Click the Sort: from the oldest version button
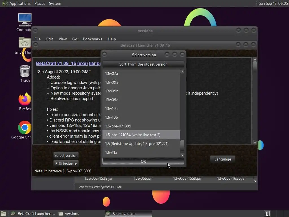This screenshot has height=217, width=289. 143,64
